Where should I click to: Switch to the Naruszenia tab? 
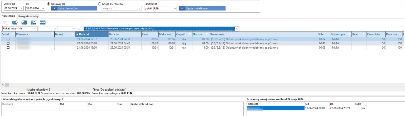tap(8, 16)
